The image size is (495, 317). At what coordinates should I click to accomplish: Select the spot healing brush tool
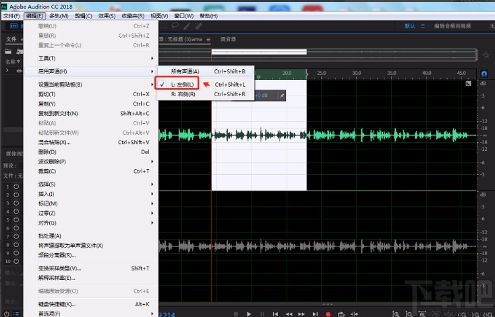pos(198,26)
